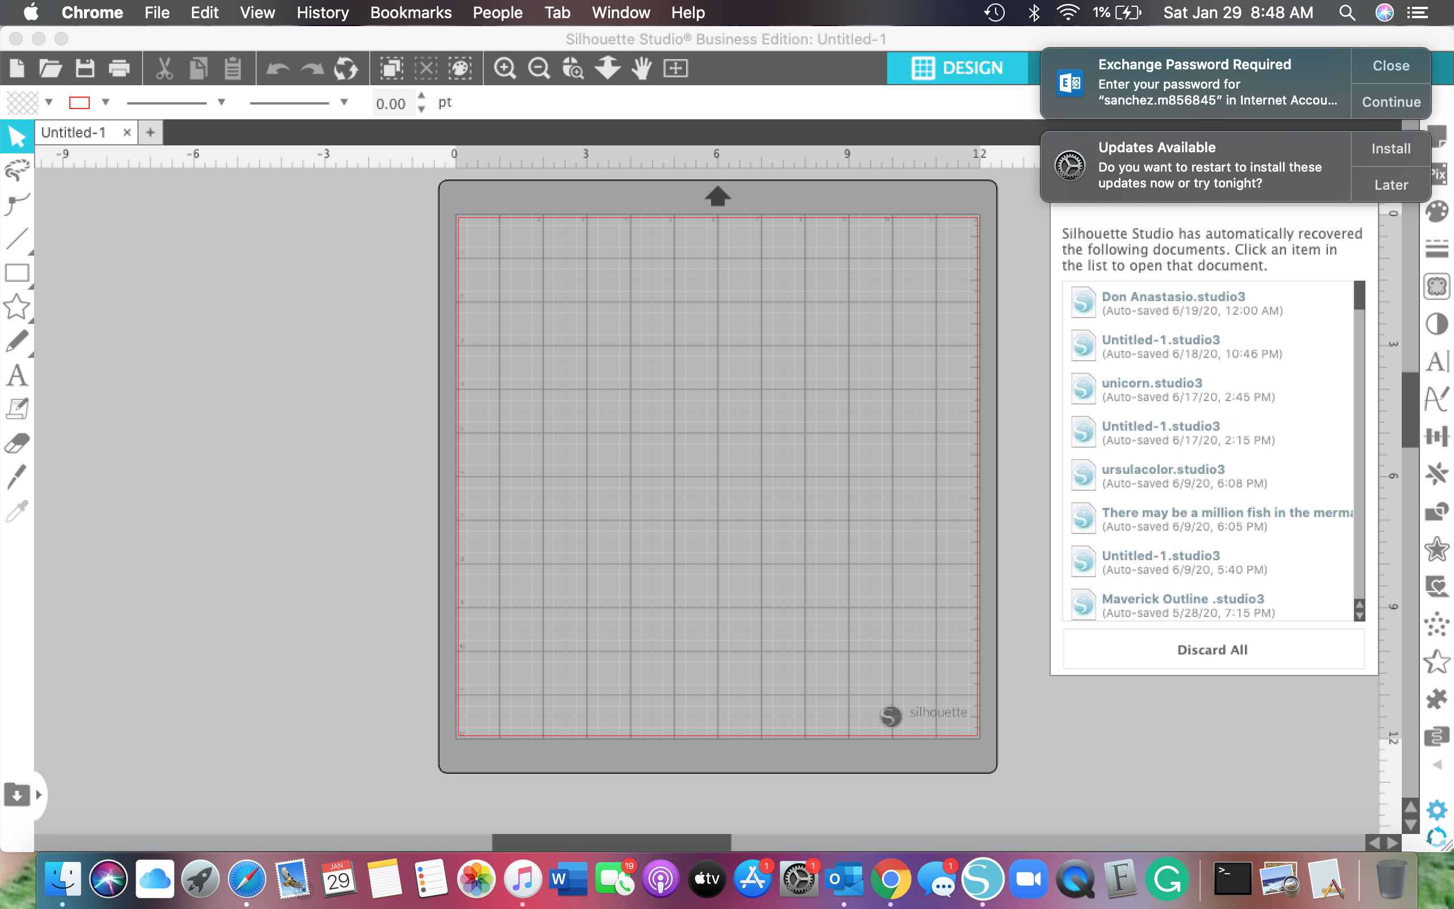Viewport: 1454px width, 909px height.
Task: Click the line thickness input field
Action: [391, 104]
